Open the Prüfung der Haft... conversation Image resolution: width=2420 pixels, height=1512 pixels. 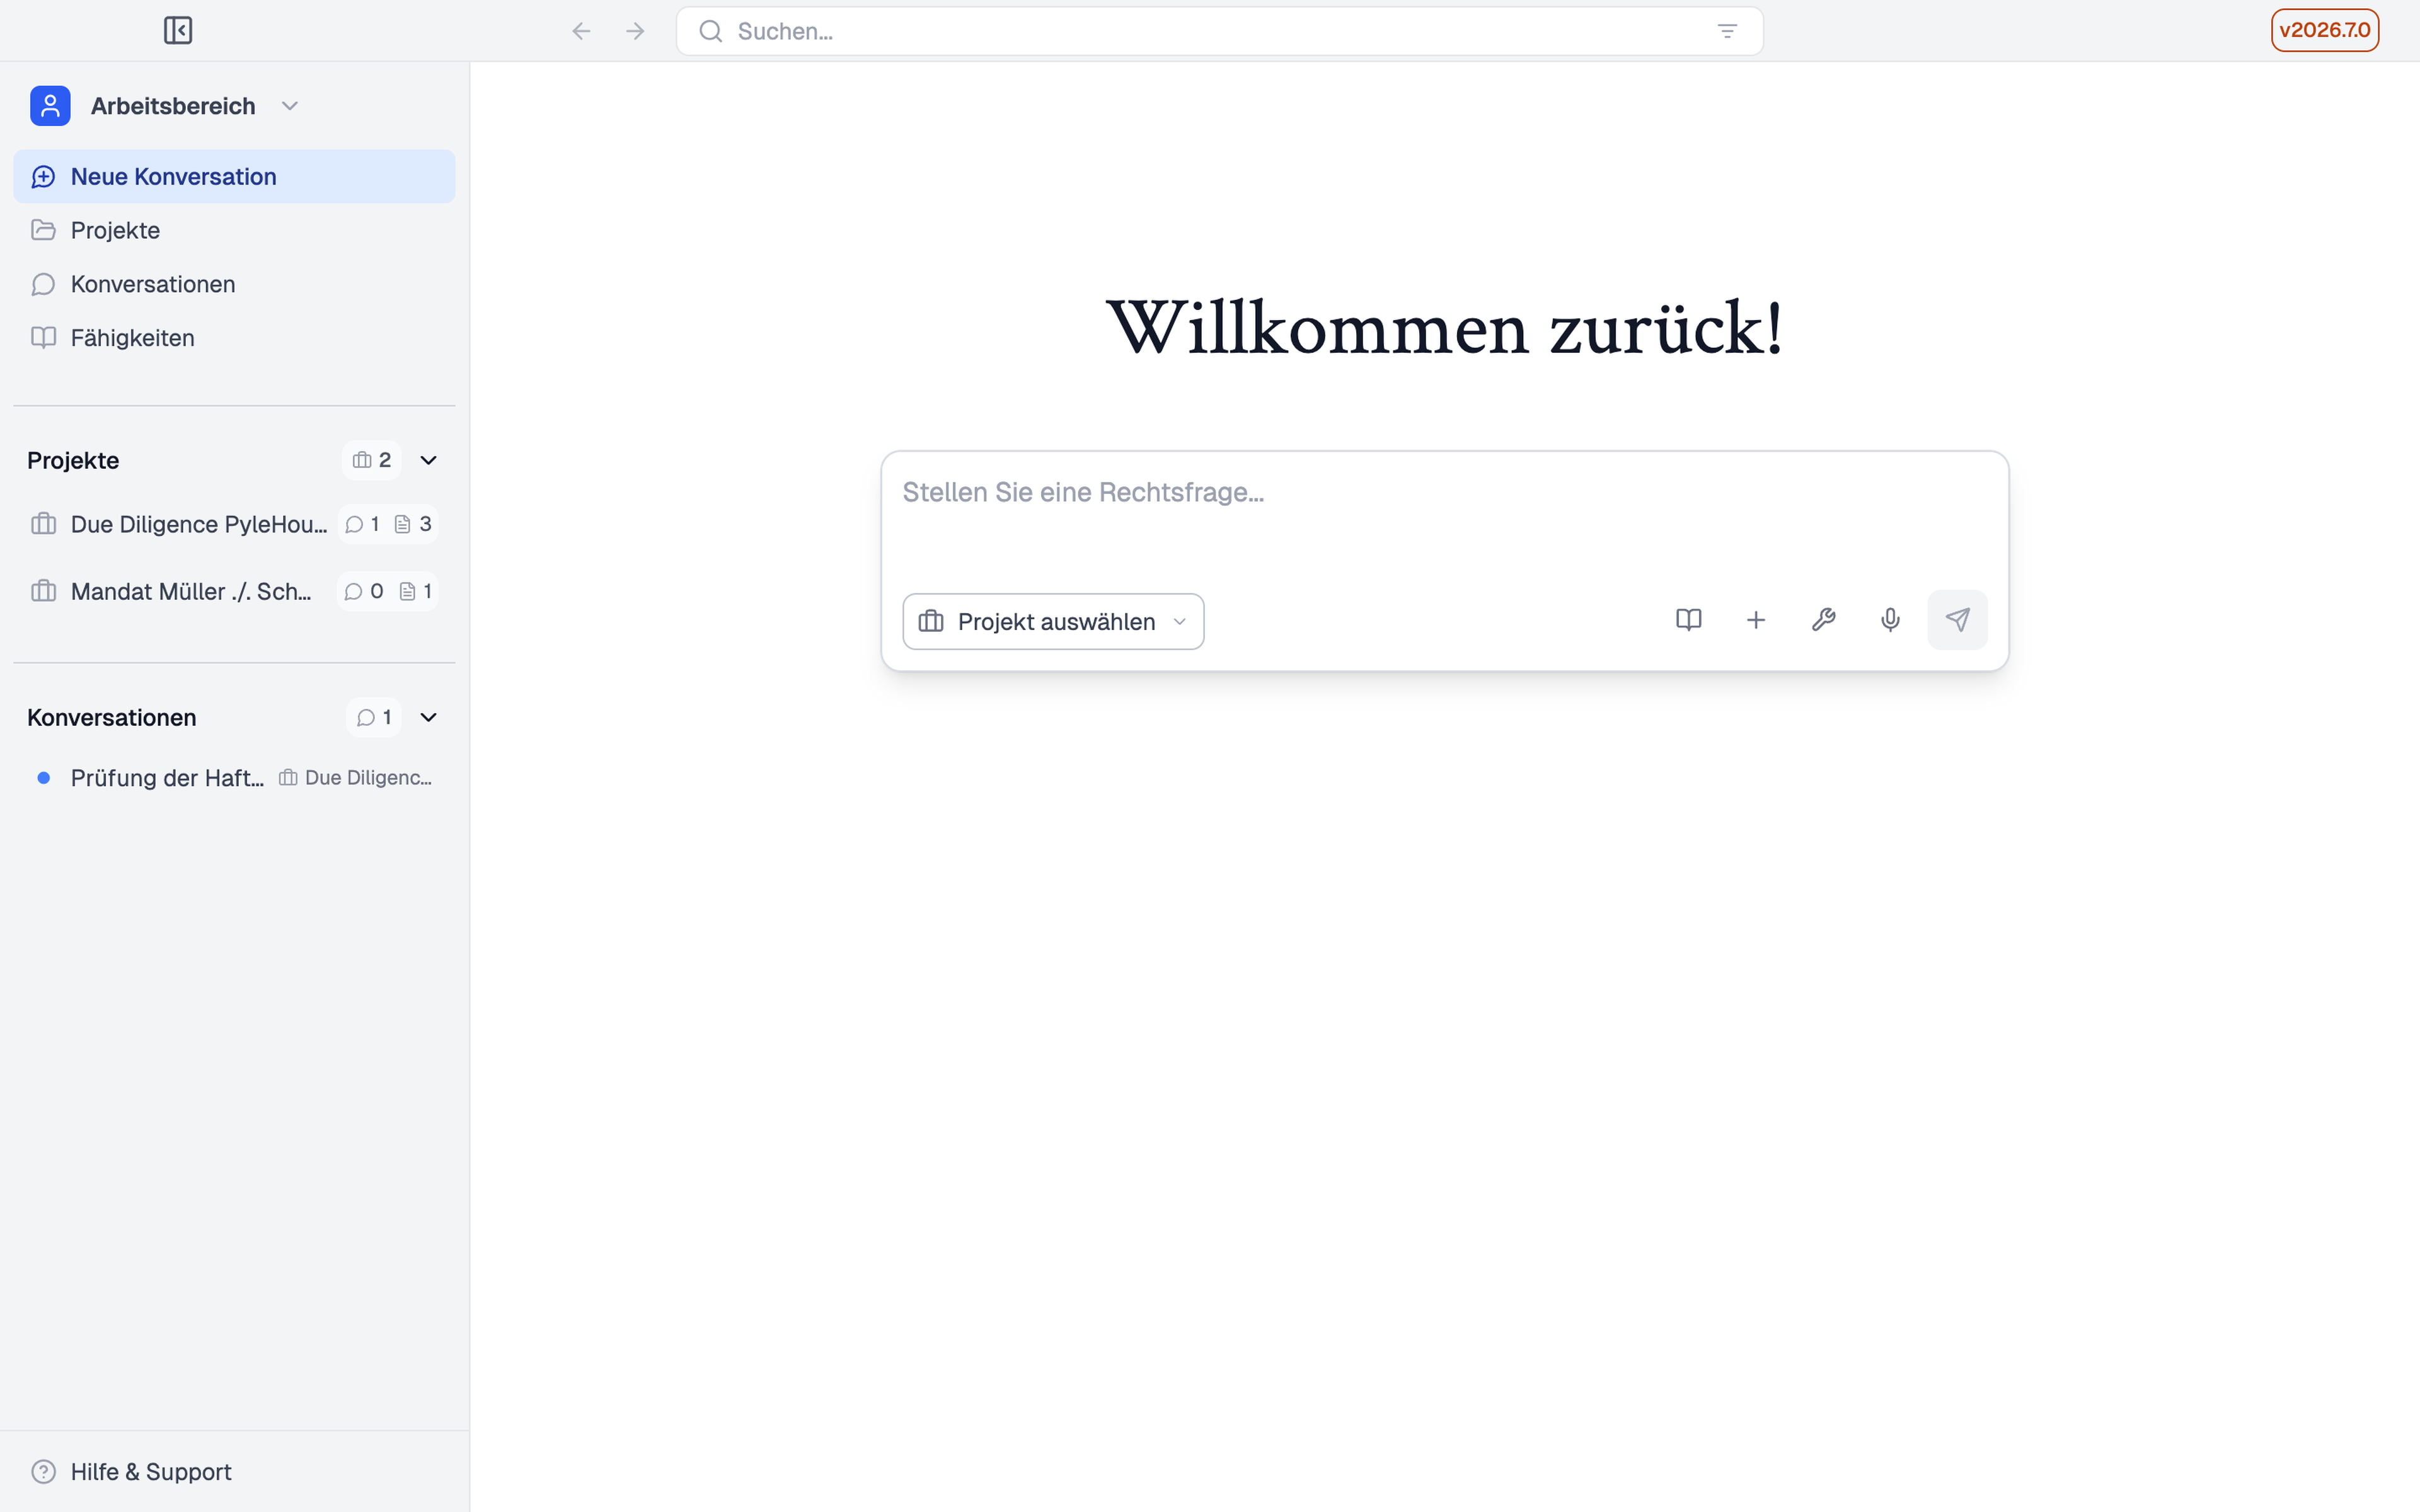(167, 778)
